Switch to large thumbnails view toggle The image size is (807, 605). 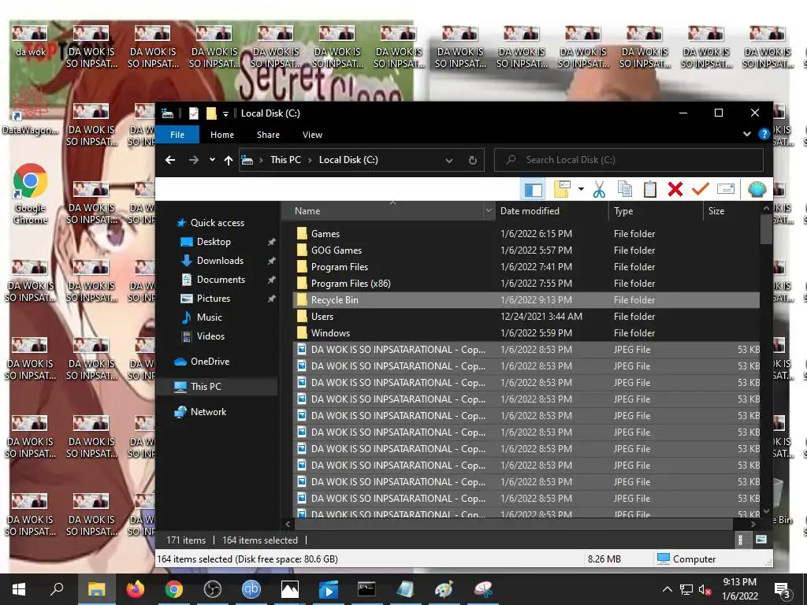(x=761, y=540)
